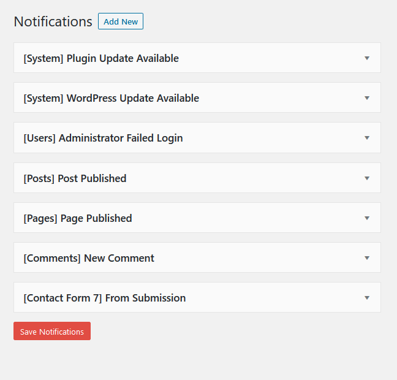
Task: Click the '[System] Plugin Update Available' title
Action: tap(101, 59)
